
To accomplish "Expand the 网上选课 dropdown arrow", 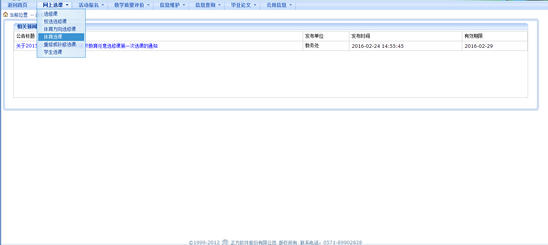I will pos(67,5).
